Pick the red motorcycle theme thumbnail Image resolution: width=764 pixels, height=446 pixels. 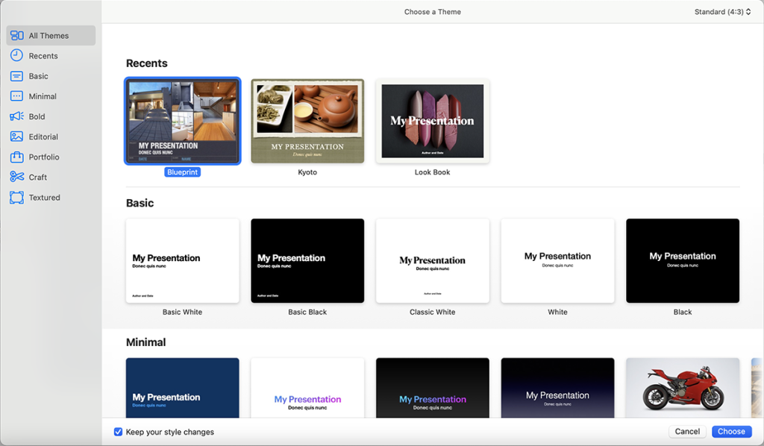682,388
